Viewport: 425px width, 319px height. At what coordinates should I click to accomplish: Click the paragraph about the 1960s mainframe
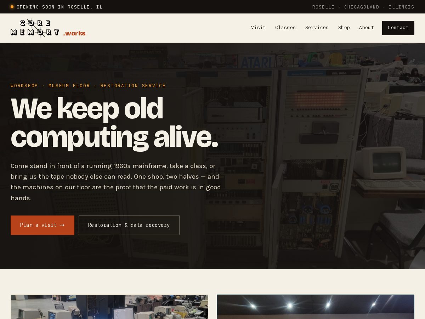point(116,182)
